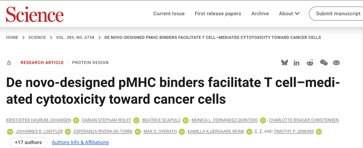Share article via WeChat
The image size is (363, 148).
[x=324, y=63]
